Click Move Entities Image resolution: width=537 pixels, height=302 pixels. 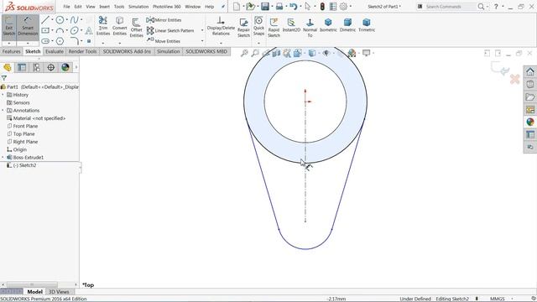coord(164,41)
